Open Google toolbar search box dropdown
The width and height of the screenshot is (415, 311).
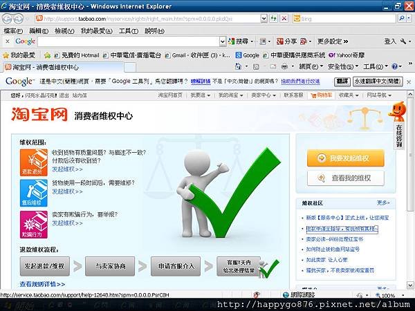pyautogui.click(x=223, y=41)
